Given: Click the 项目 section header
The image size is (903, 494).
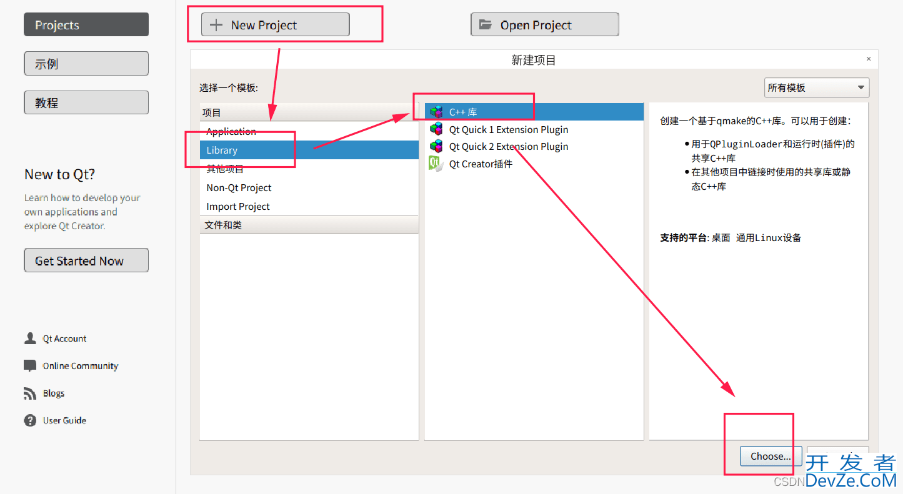Looking at the screenshot, I should click(309, 112).
